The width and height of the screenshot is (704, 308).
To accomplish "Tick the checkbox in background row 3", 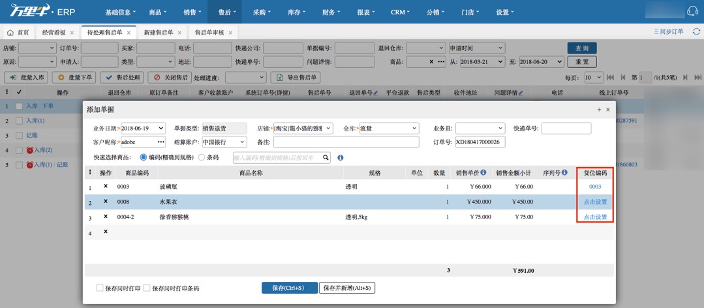I will (19, 135).
